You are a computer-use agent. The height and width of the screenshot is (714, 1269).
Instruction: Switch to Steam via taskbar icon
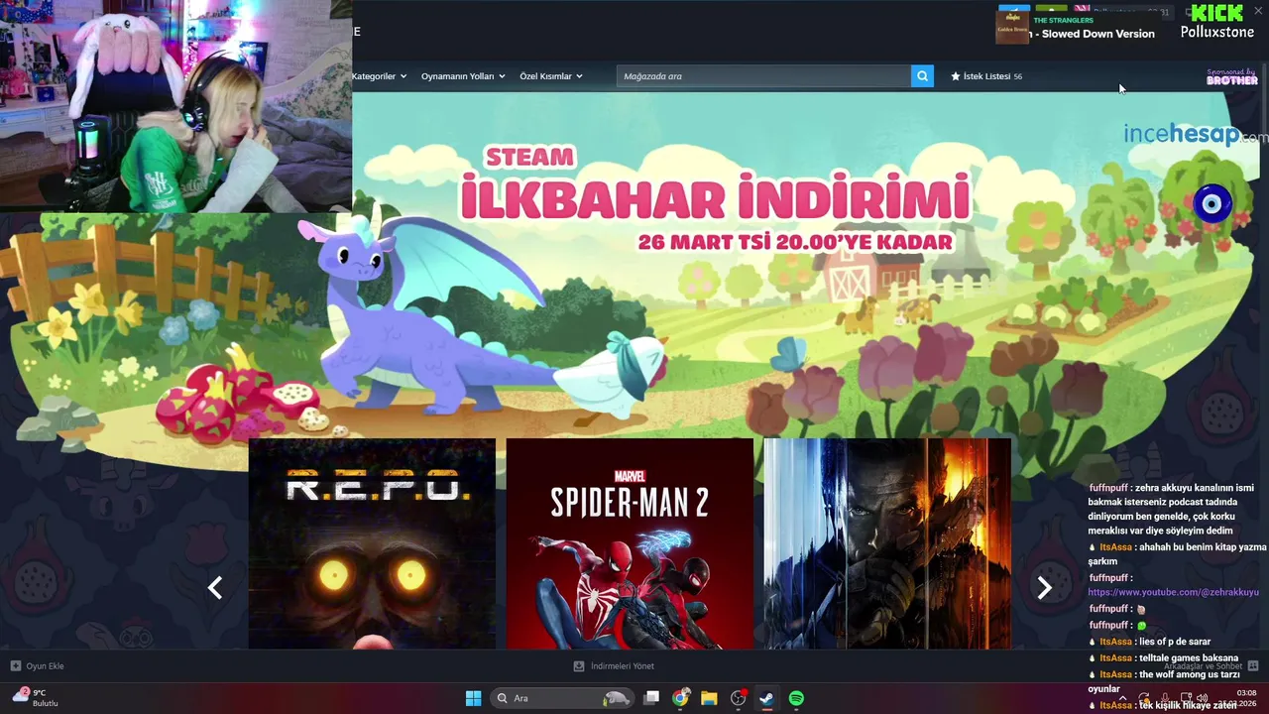tap(766, 698)
